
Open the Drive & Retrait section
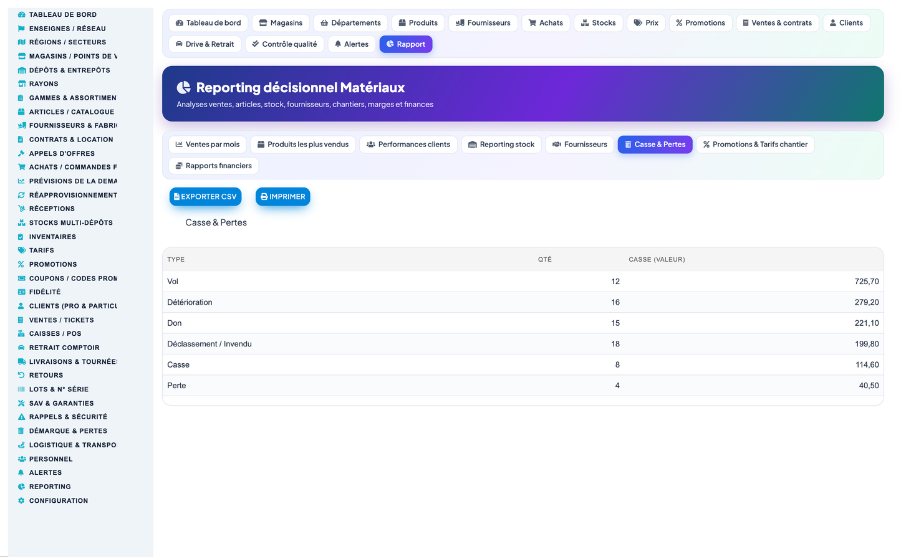pyautogui.click(x=205, y=44)
